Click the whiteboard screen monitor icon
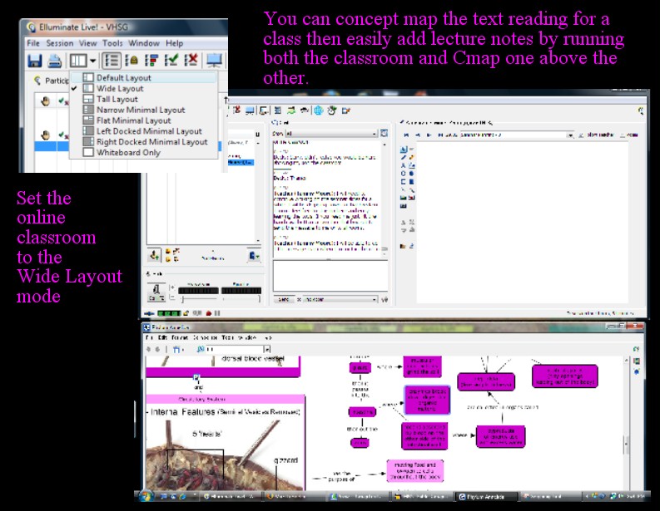 click(214, 61)
